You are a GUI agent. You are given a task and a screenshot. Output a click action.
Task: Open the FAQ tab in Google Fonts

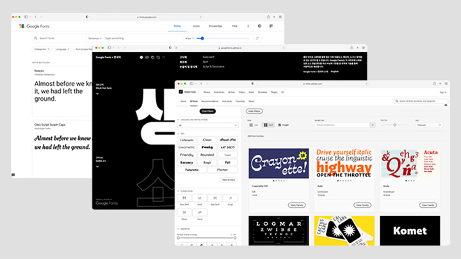tap(234, 26)
